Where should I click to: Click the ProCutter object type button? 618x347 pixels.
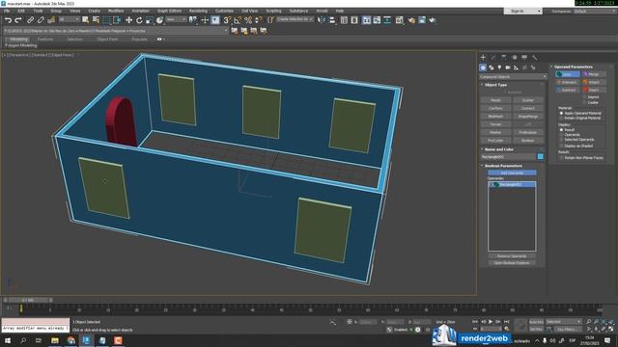(x=495, y=141)
